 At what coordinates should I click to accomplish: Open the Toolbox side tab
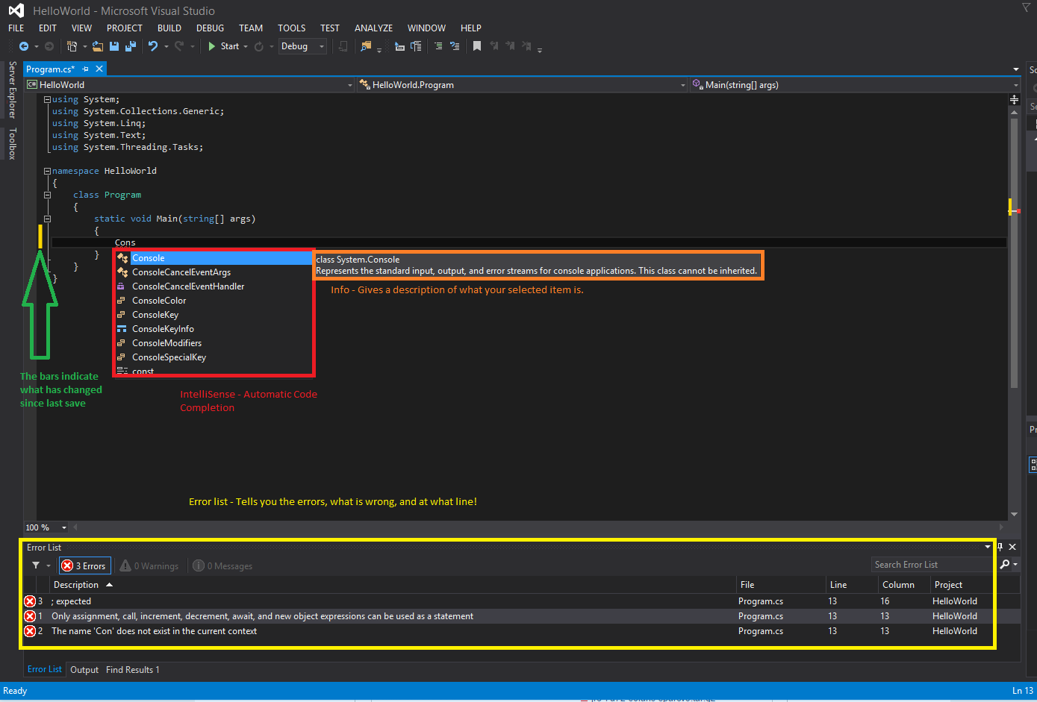point(12,144)
